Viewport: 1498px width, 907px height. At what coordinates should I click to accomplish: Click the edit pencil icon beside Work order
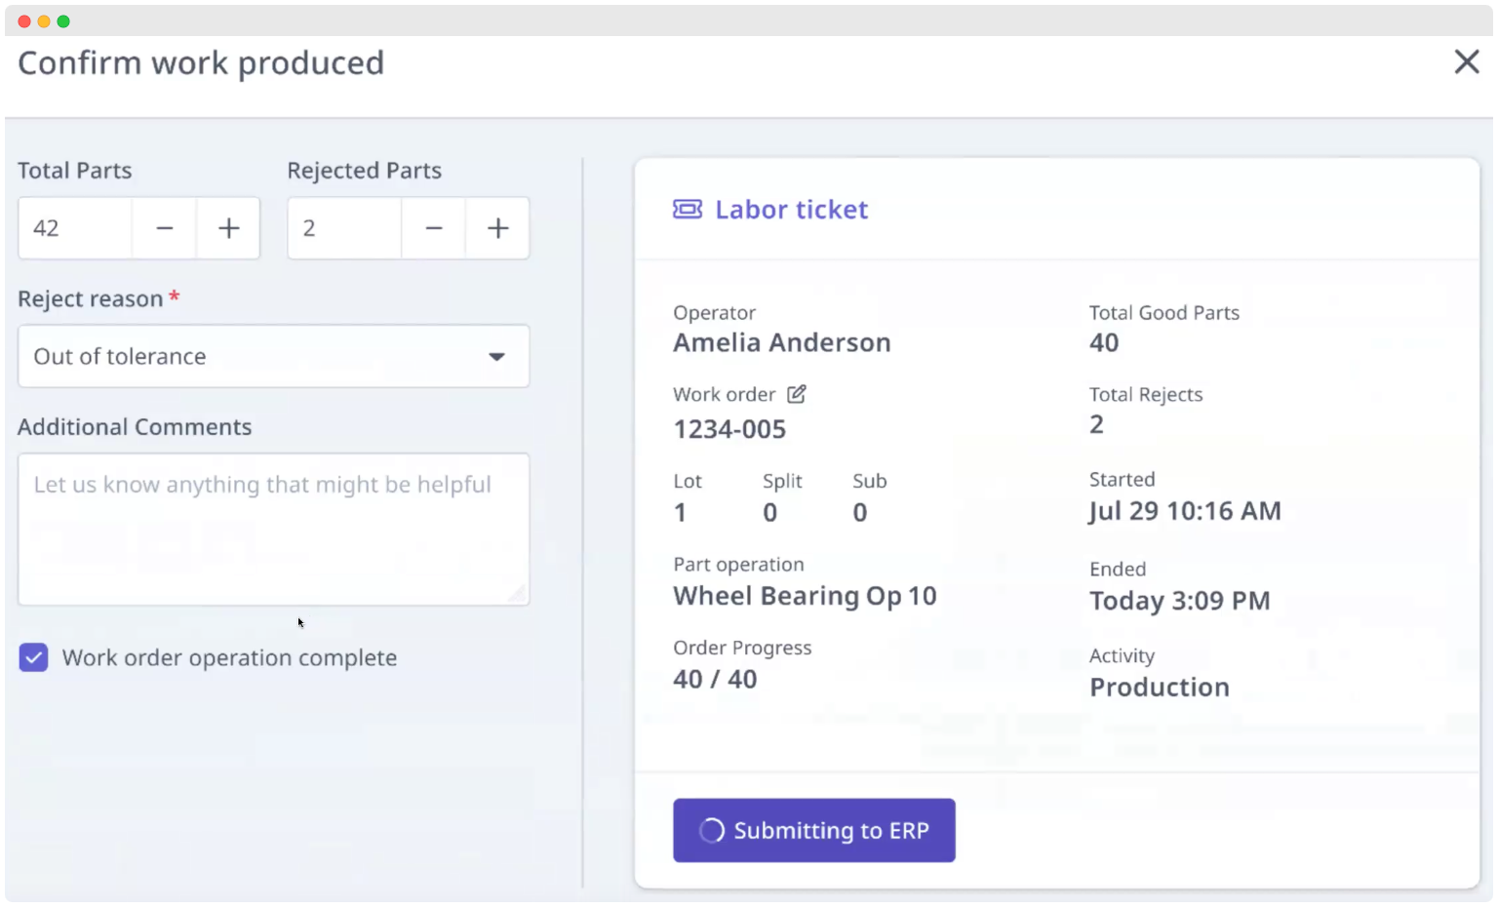tap(797, 394)
